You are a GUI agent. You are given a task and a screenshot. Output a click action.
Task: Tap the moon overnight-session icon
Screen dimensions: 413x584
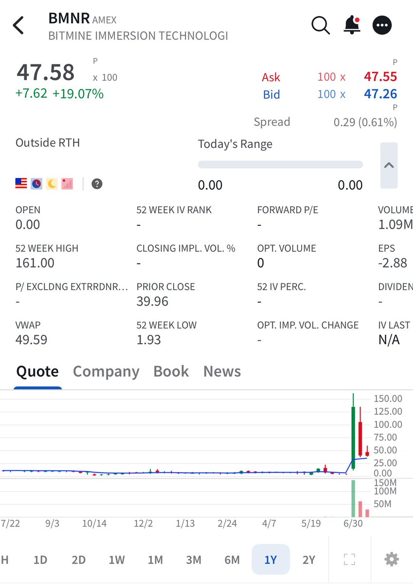[x=52, y=183]
